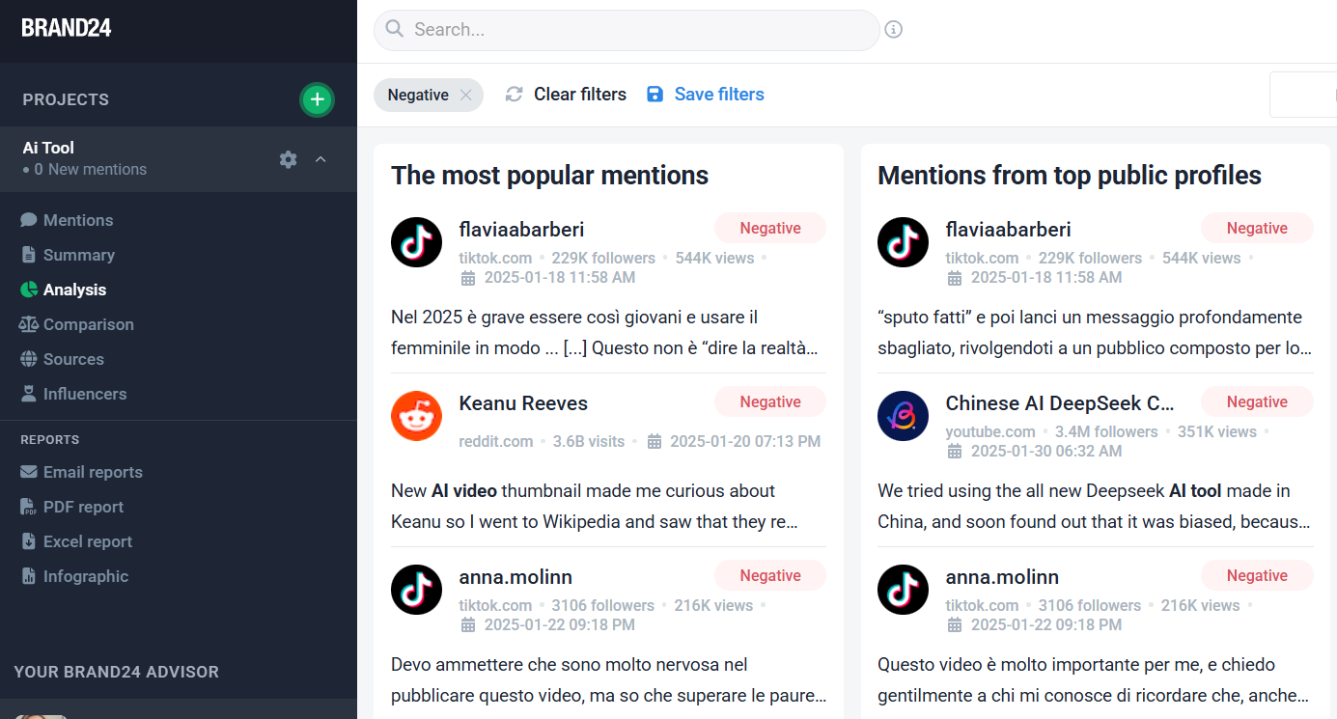The width and height of the screenshot is (1337, 719).
Task: Open Email reports
Action: pos(93,472)
